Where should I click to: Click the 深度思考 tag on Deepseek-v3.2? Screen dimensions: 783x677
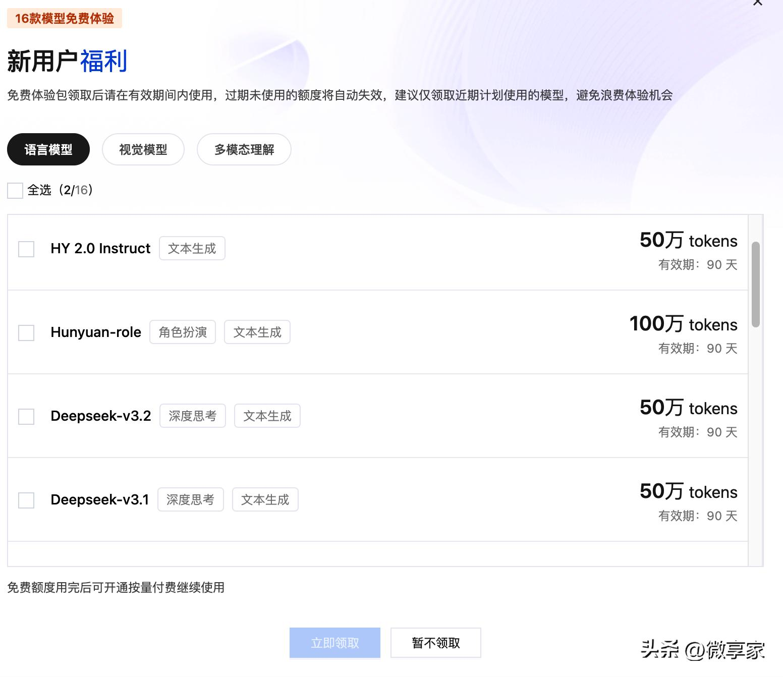pos(193,416)
